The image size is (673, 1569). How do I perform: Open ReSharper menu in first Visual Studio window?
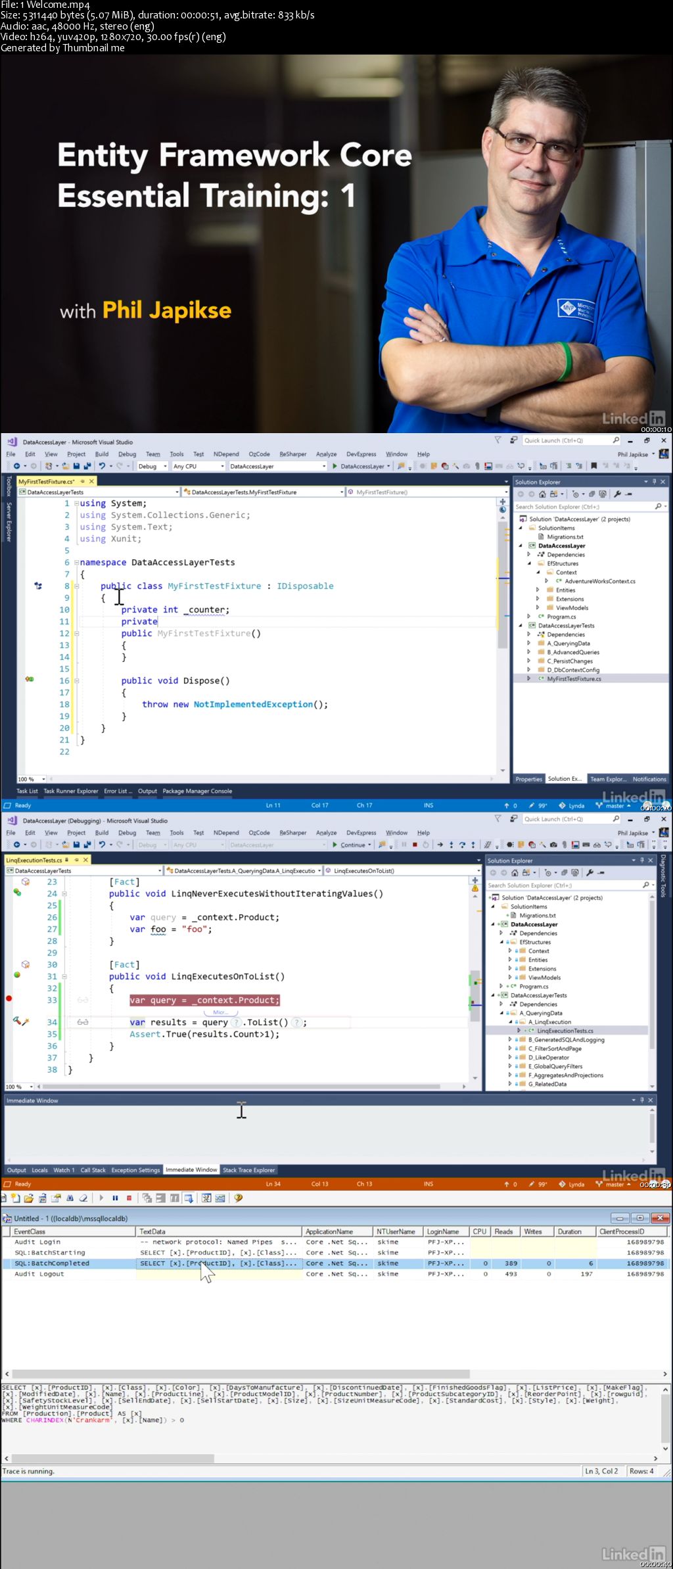(x=293, y=454)
